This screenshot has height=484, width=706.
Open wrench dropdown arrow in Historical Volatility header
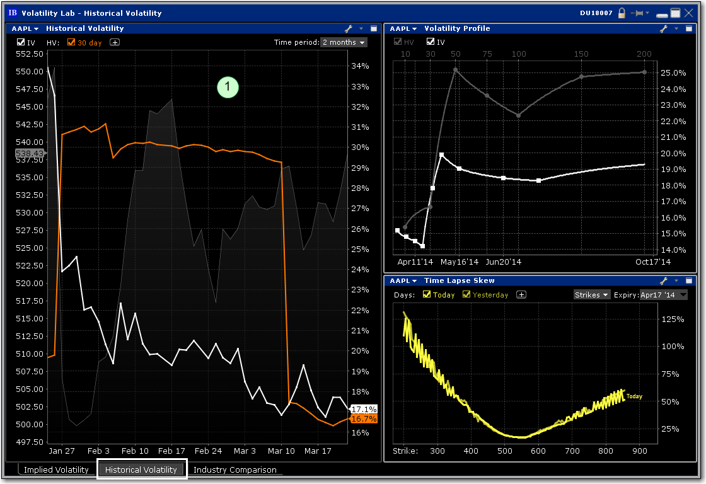pyautogui.click(x=361, y=28)
